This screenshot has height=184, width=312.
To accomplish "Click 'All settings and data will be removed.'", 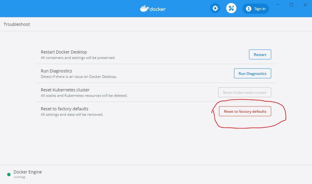I will pyautogui.click(x=72, y=115).
